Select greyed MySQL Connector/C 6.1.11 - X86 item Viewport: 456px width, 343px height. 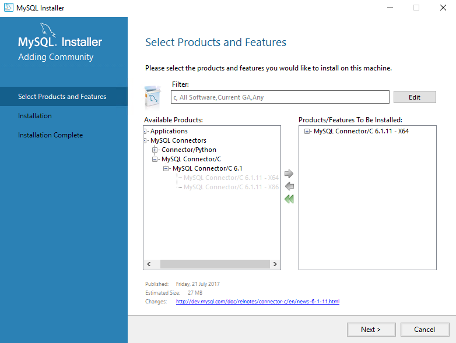point(231,187)
